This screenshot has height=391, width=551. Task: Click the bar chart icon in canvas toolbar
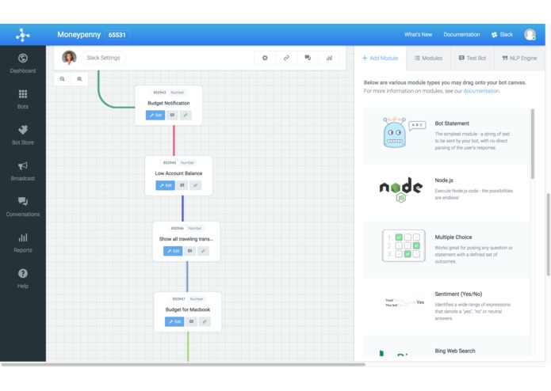tap(329, 58)
